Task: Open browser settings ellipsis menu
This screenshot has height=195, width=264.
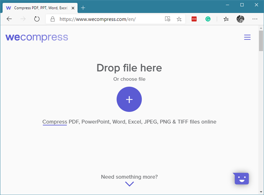Action: point(255,19)
